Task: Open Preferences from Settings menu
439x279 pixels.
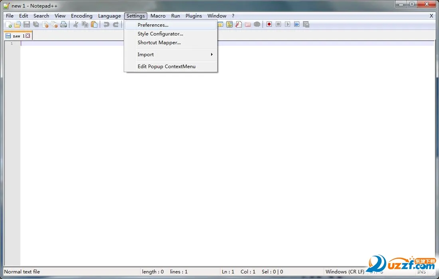Action: (x=171, y=25)
